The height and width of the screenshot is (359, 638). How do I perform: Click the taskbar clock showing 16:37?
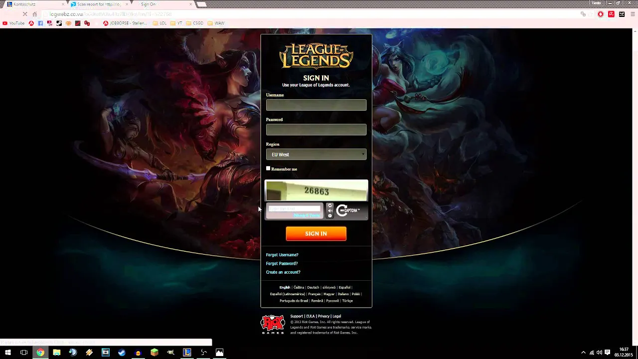[x=624, y=353]
